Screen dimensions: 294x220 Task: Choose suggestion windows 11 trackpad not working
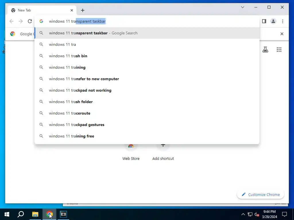147,90
